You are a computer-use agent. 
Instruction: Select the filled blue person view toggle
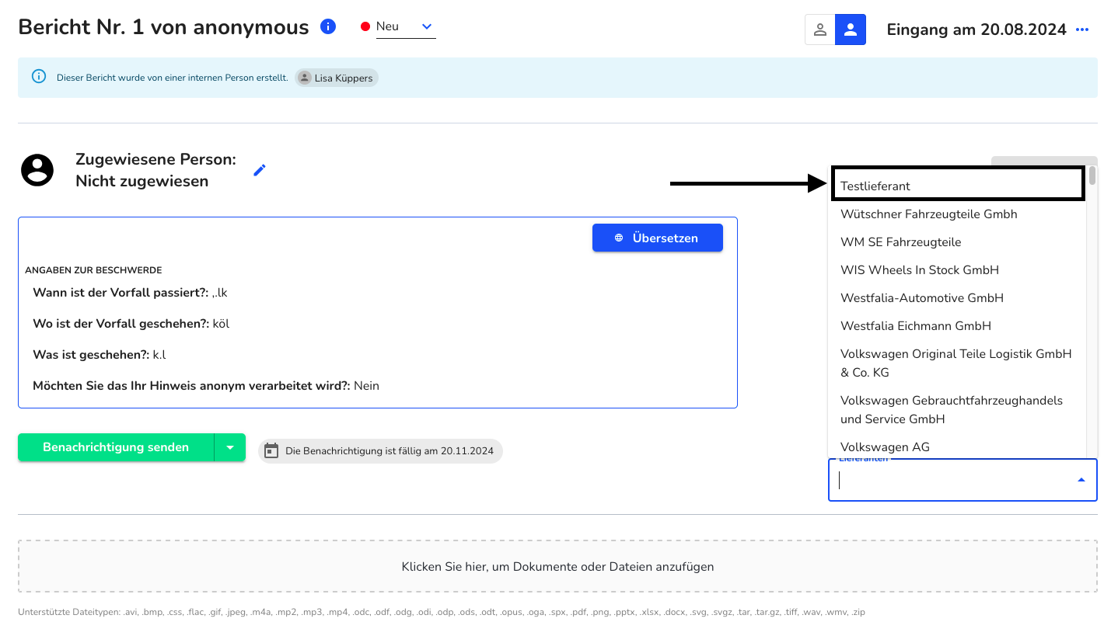coord(851,30)
